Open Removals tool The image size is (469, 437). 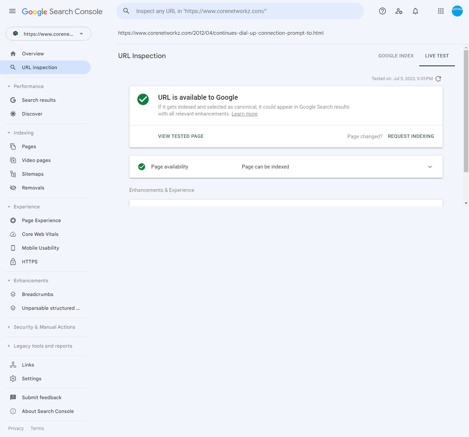point(45,188)
